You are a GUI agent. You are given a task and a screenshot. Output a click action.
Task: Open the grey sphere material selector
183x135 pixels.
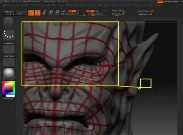9,73
